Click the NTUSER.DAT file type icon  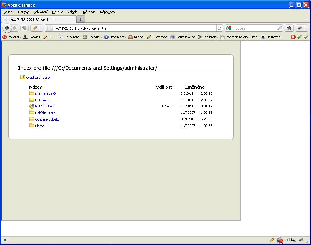point(32,106)
